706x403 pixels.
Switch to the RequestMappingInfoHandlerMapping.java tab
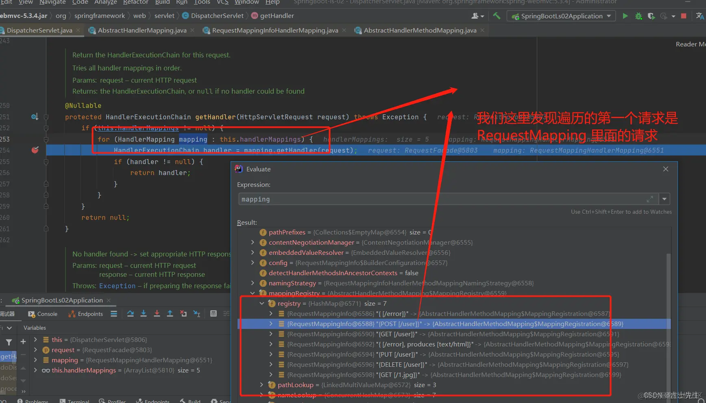[275, 30]
